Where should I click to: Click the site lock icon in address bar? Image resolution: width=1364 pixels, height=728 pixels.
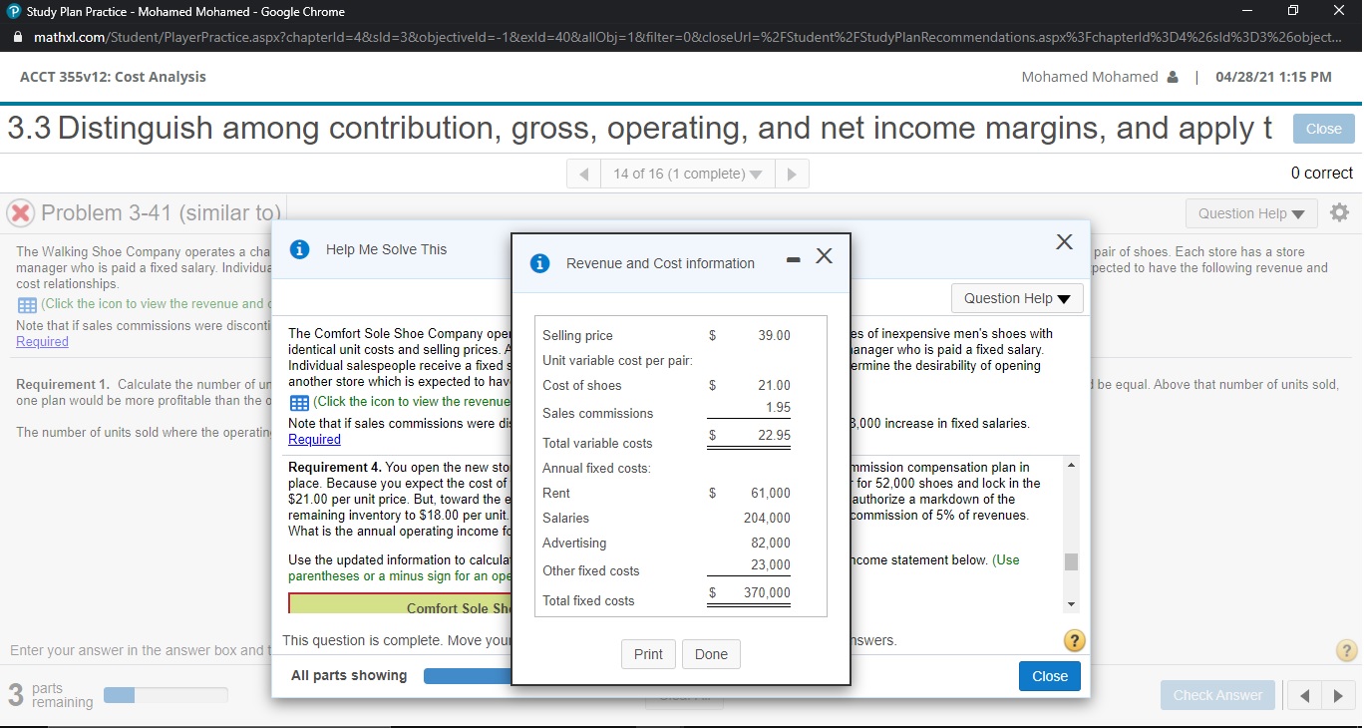click(18, 37)
